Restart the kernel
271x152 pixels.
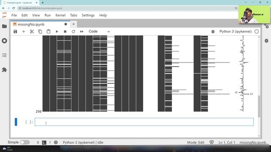click(73, 32)
